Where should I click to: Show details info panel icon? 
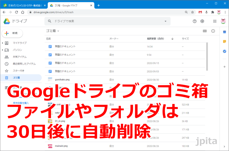[213, 31]
